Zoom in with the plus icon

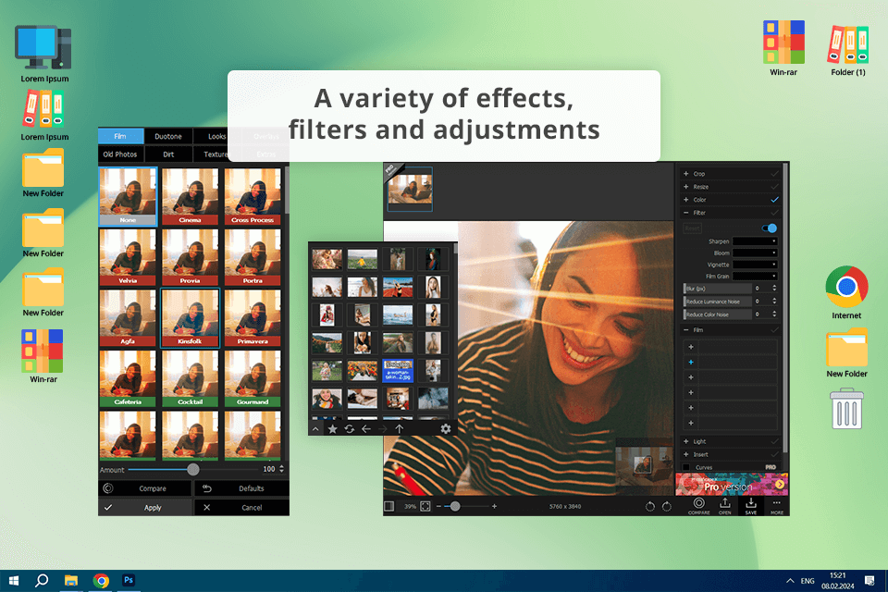(494, 506)
